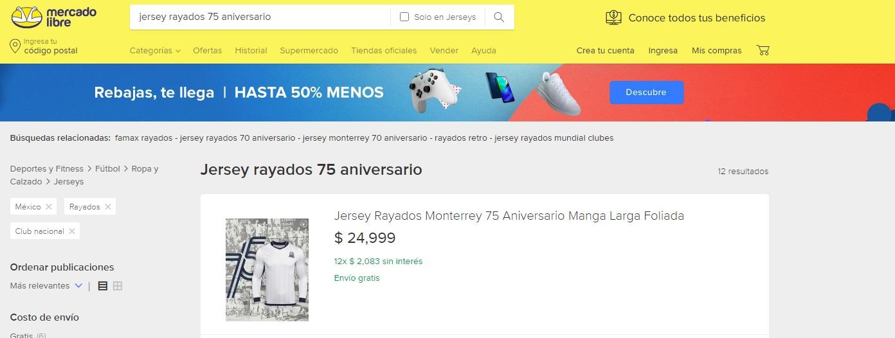
Task: Click the search magnifier icon
Action: [x=499, y=17]
